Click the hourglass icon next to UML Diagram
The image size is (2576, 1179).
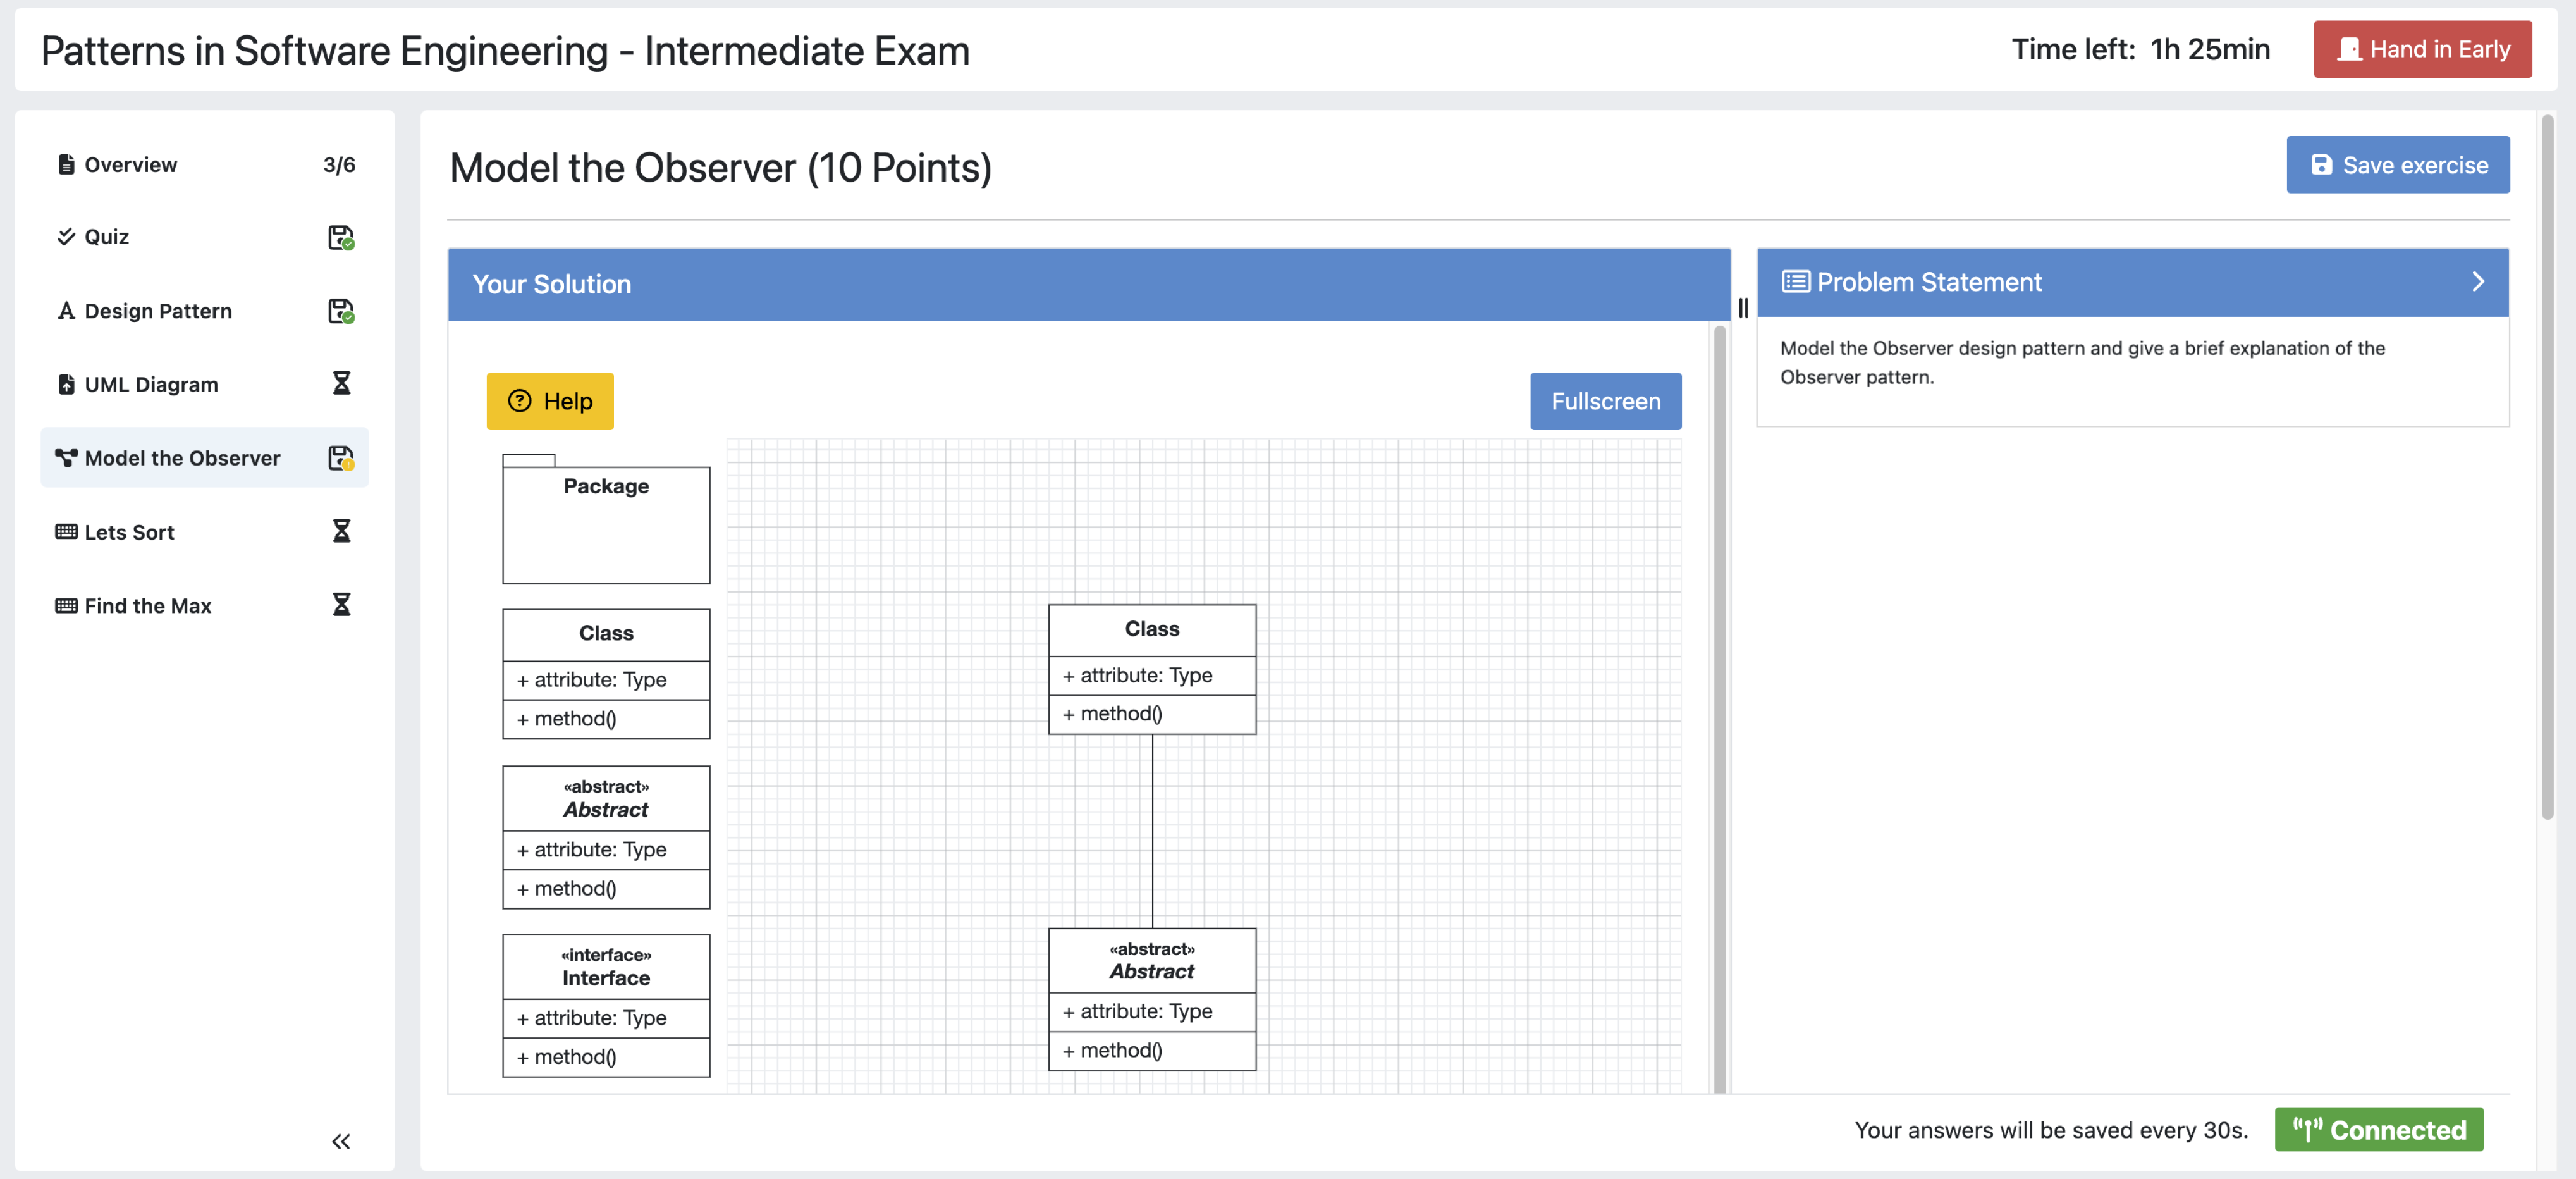tap(341, 384)
